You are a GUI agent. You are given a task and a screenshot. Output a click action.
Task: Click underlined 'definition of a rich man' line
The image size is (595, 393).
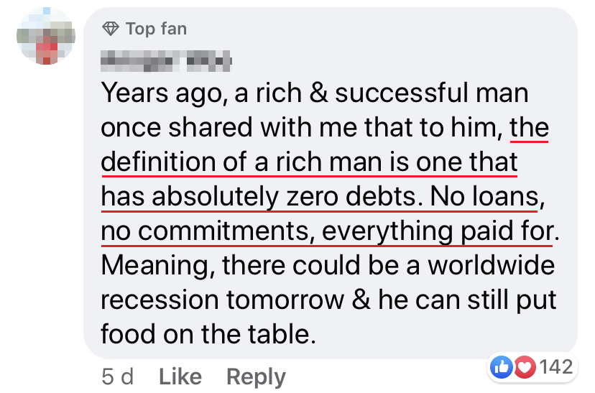309,162
